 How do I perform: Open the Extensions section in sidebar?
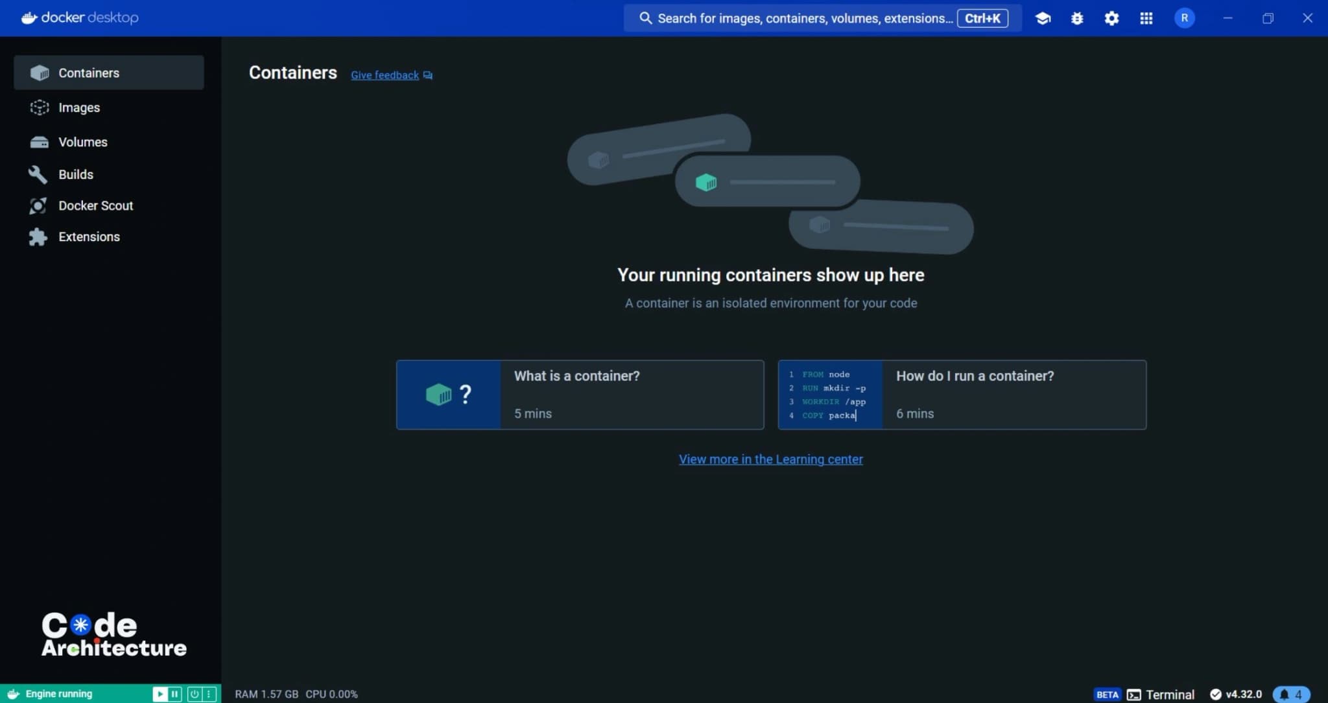(109, 236)
